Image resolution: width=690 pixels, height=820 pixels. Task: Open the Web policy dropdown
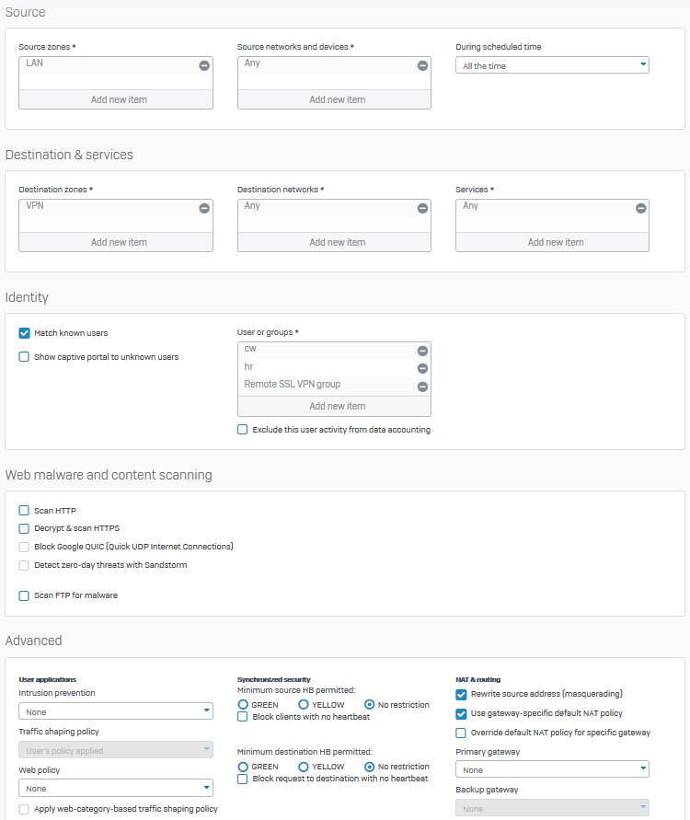(116, 788)
